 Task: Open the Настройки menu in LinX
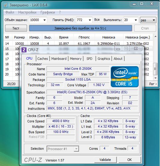click(27, 12)
